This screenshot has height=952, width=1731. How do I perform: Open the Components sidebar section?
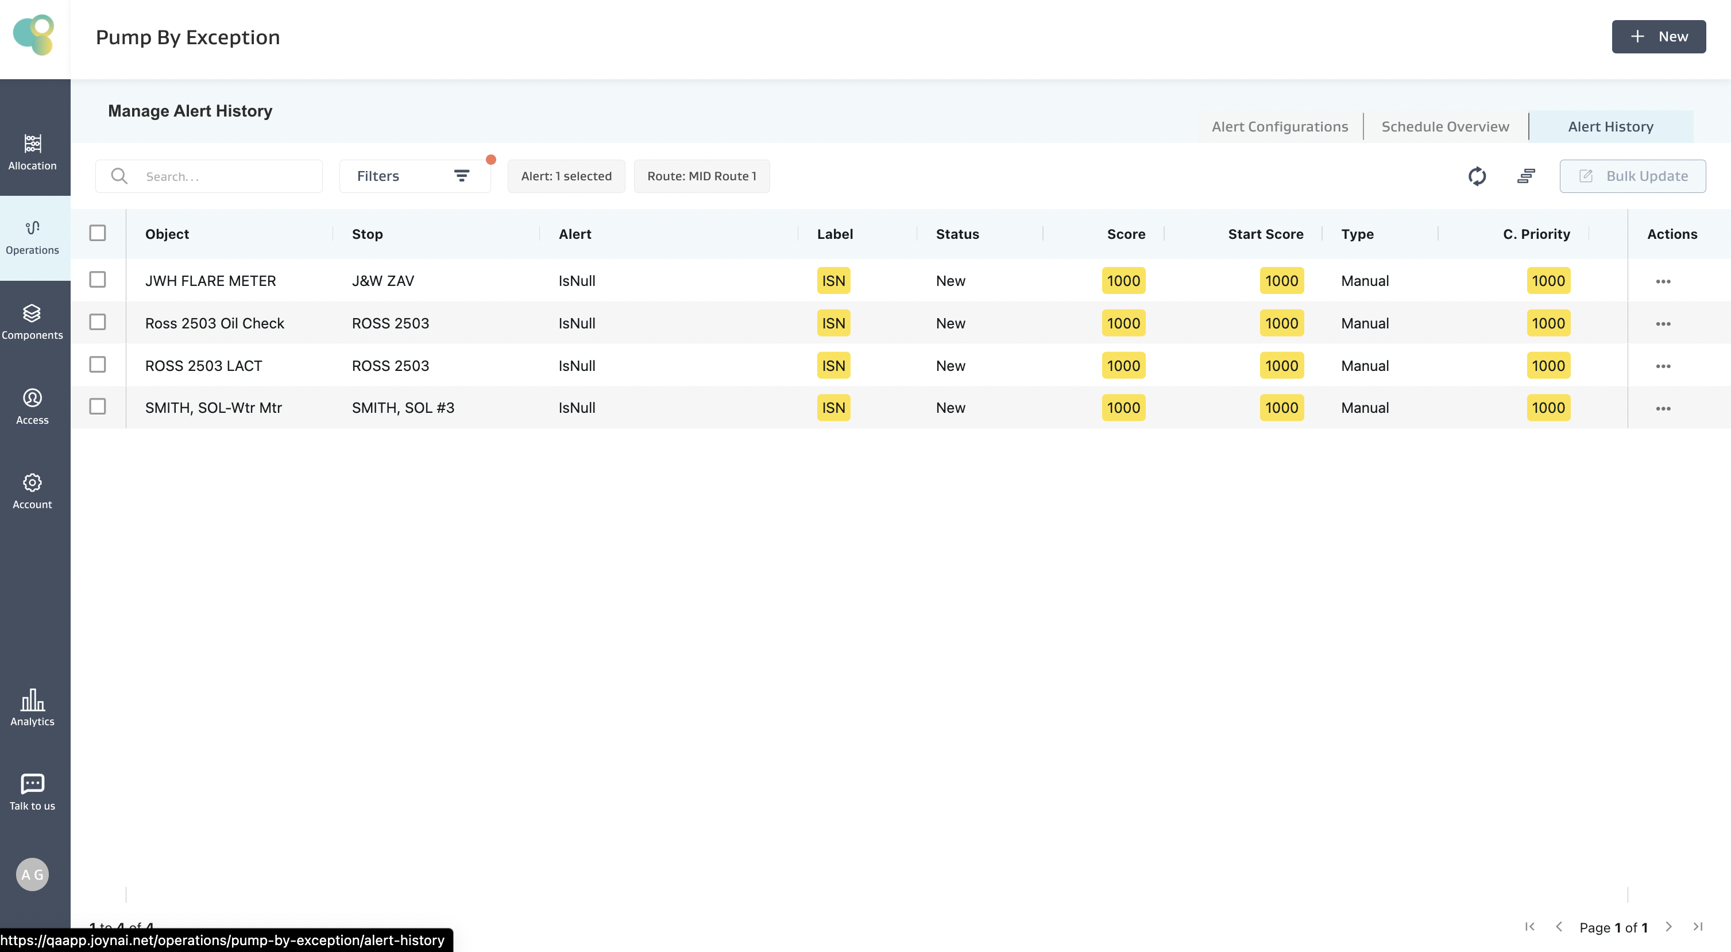(32, 322)
